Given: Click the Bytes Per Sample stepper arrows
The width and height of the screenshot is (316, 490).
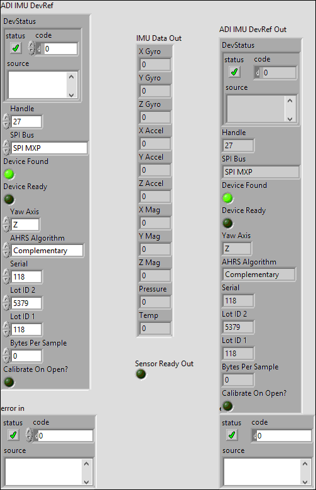Looking at the screenshot, I should click(x=6, y=356).
